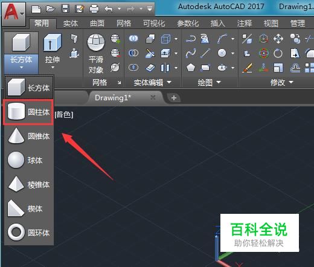This screenshot has height=267, width=314.
Task: Save the drawing with the floppy disk icon
Action: (65, 9)
